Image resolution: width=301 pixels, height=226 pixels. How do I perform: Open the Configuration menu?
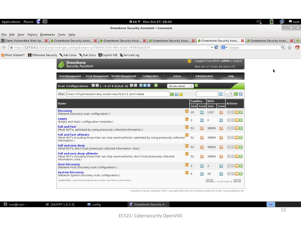[x=150, y=76]
